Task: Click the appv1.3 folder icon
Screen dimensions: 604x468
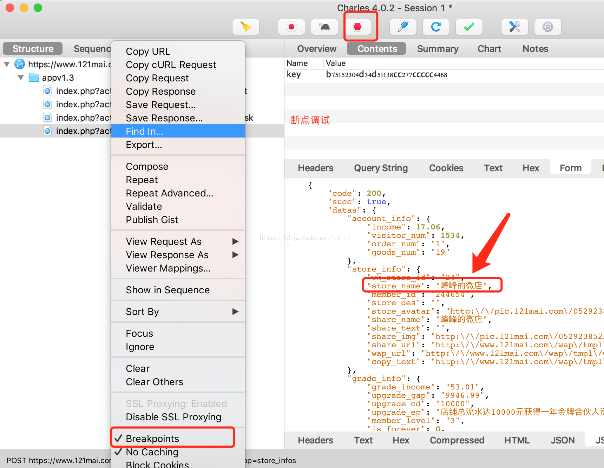Action: (34, 78)
